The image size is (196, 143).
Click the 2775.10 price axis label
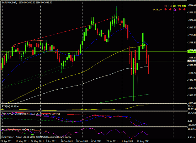coord(192,35)
